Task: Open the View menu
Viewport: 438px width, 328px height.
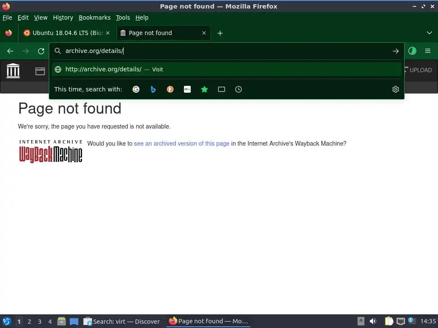Action: [41, 18]
